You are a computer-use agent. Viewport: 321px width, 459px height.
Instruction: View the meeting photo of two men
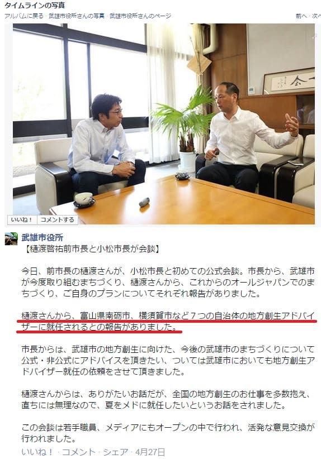pos(164,124)
